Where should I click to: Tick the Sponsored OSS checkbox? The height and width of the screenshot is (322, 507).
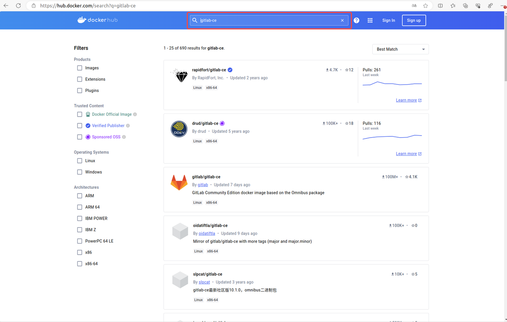pyautogui.click(x=80, y=137)
